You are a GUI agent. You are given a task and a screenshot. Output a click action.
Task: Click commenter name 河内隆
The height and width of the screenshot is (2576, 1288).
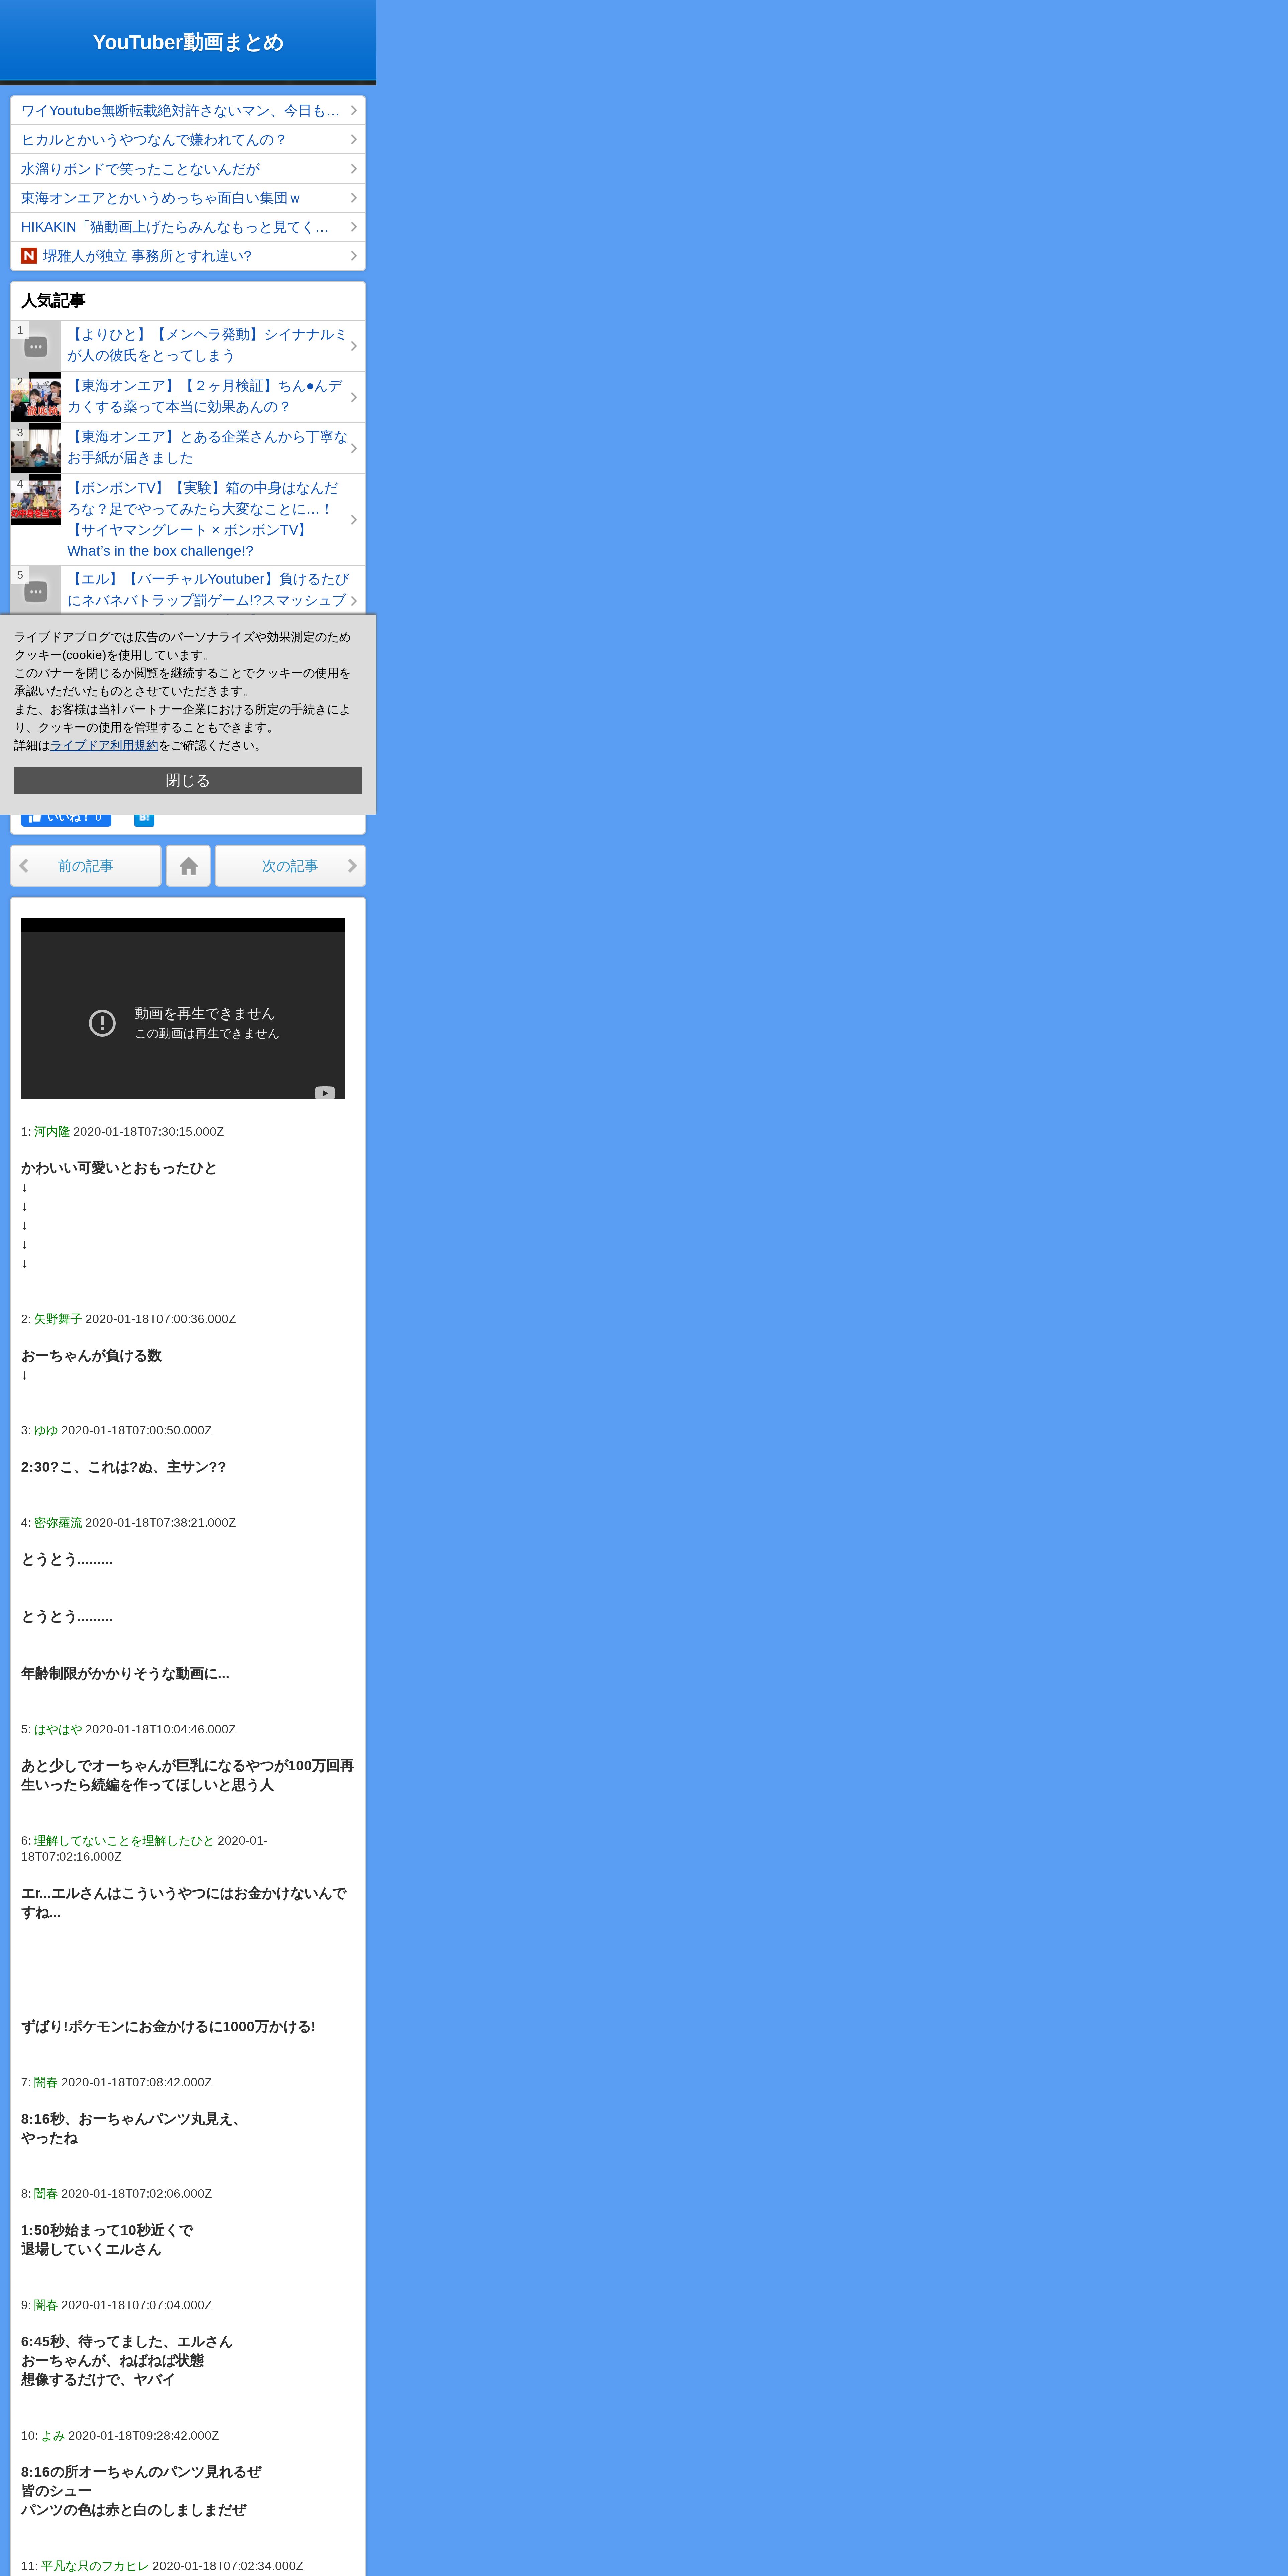pos(52,1131)
